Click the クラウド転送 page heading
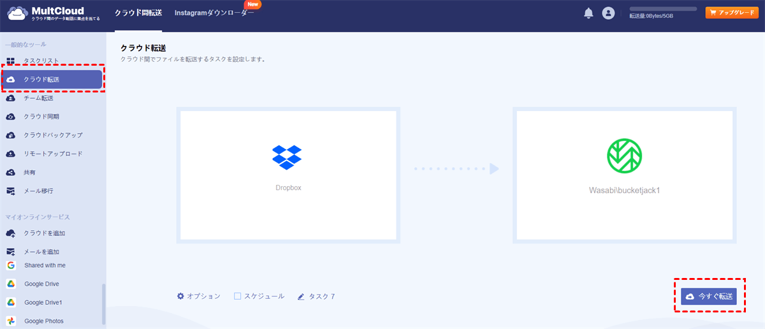The width and height of the screenshot is (765, 329). pyautogui.click(x=143, y=48)
